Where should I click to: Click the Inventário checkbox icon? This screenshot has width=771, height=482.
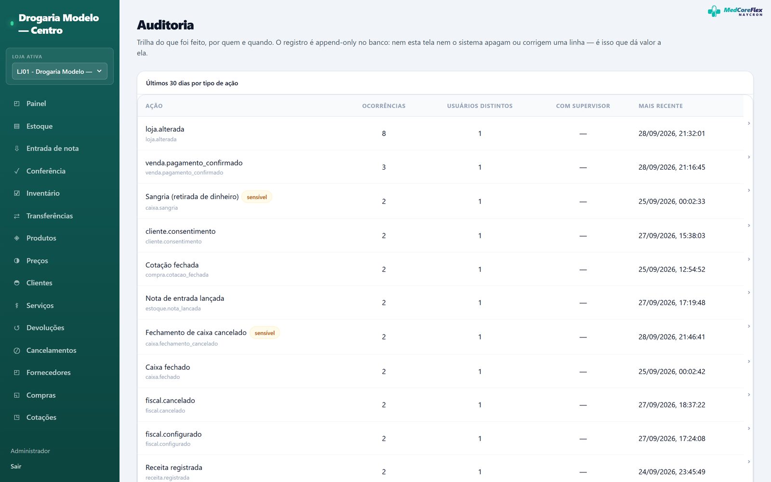click(17, 193)
